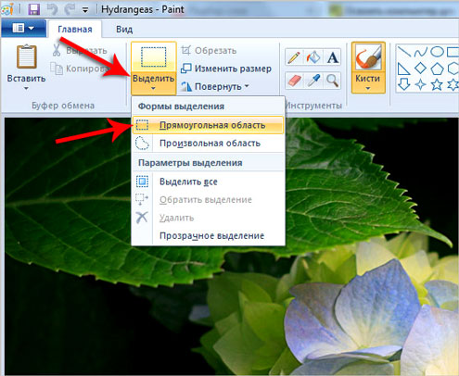This screenshot has height=376, width=459.
Task: Choose Произвольная область menu item
Action: pyautogui.click(x=208, y=144)
